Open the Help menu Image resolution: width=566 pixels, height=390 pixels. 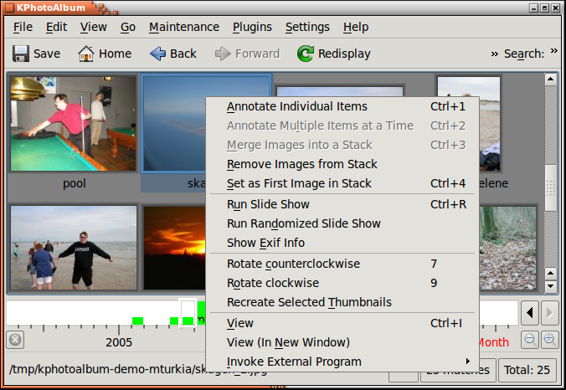356,27
